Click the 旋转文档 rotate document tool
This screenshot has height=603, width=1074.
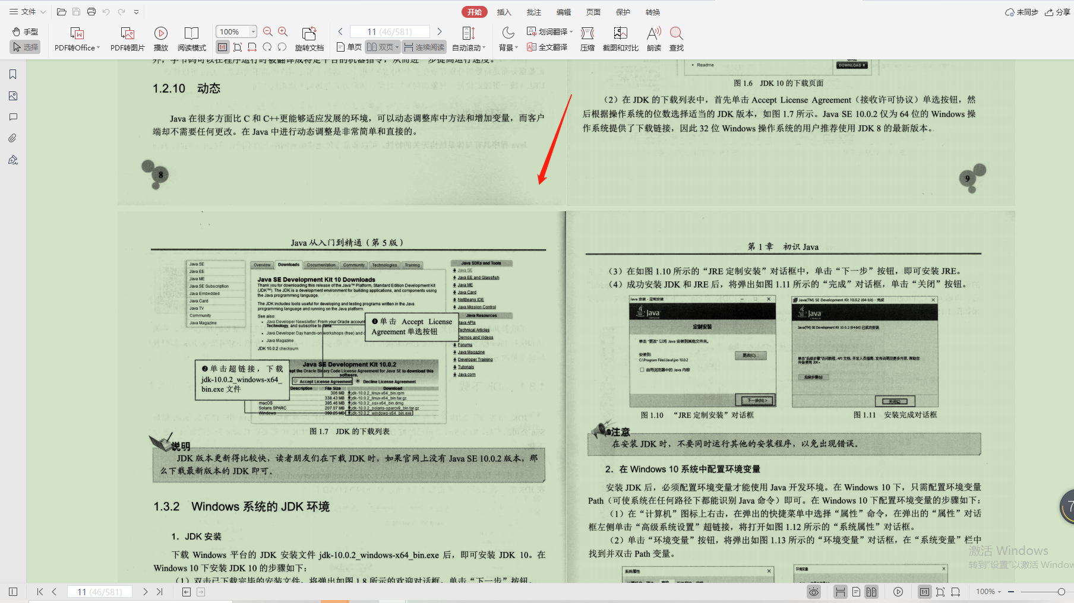tap(309, 39)
